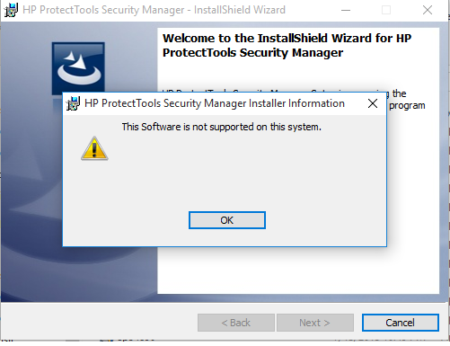Click the installer icon in the dialog title
Screen dimensions: 450x346
[x=73, y=103]
